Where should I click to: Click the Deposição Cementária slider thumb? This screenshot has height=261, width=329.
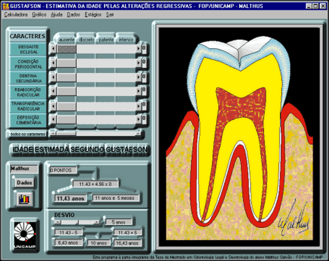pyautogui.click(x=67, y=120)
